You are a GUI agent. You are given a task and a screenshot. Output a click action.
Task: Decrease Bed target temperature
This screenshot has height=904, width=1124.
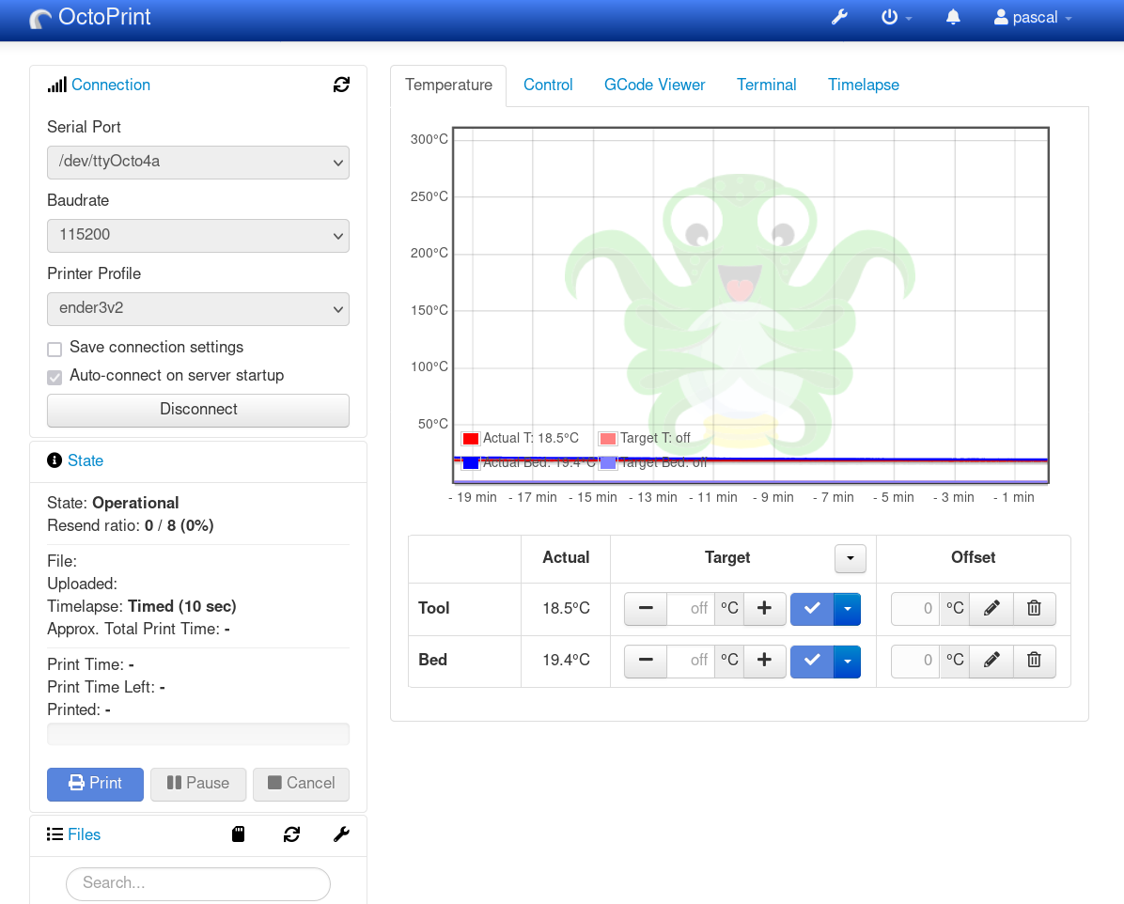[x=646, y=661]
